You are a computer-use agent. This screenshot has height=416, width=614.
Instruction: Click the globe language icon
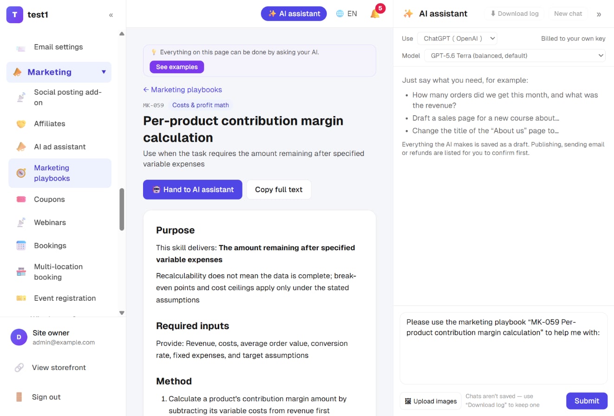coord(340,13)
